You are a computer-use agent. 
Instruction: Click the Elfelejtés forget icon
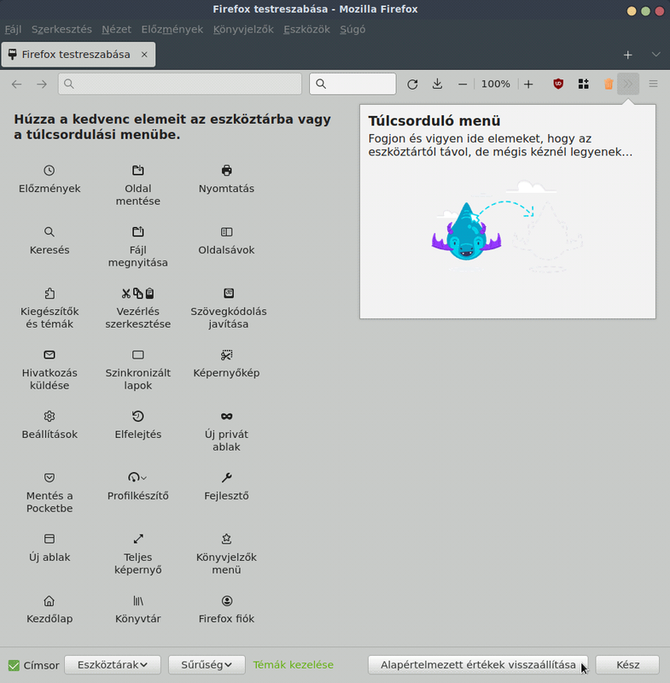click(138, 416)
